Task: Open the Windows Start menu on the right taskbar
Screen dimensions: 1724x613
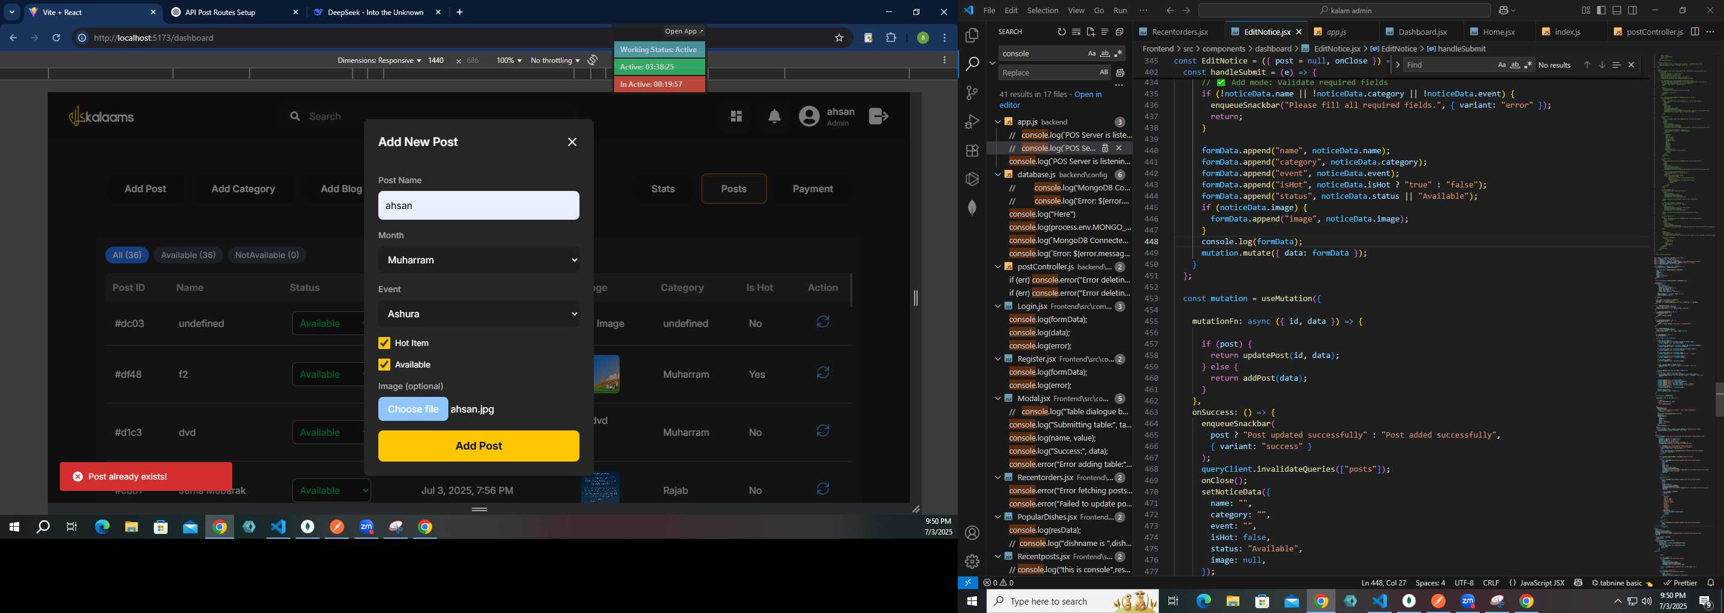Action: (972, 602)
